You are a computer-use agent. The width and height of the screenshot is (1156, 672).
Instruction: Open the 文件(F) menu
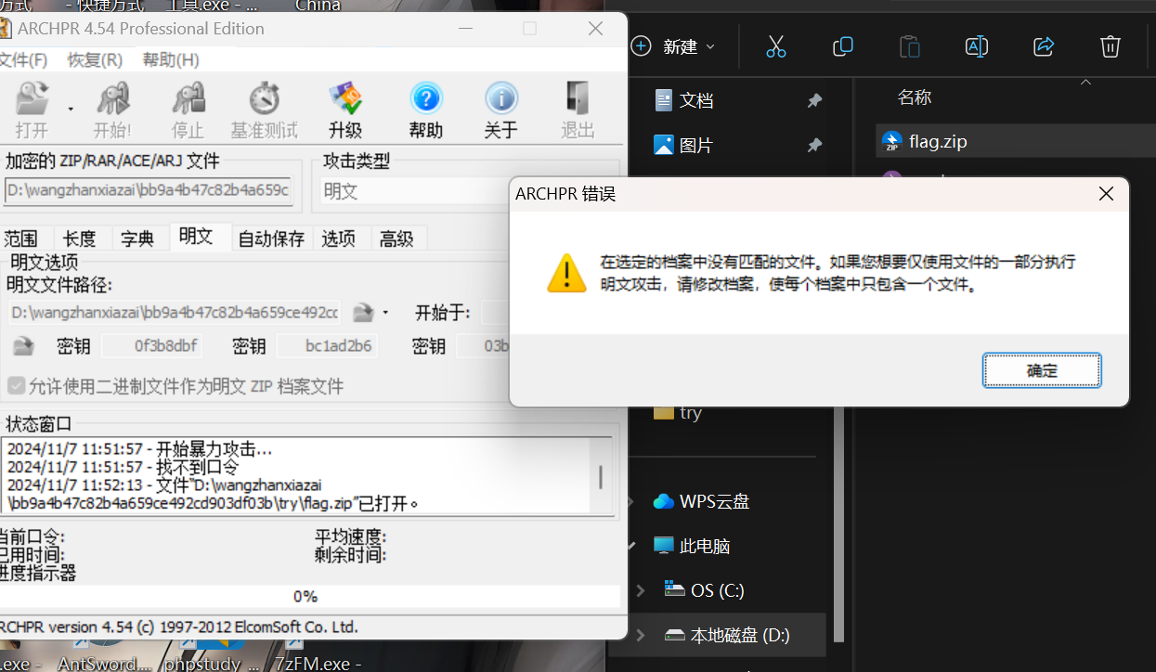[22, 60]
